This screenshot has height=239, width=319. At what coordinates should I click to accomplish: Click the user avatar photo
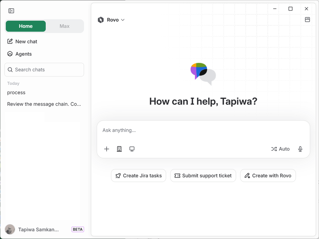click(10, 229)
